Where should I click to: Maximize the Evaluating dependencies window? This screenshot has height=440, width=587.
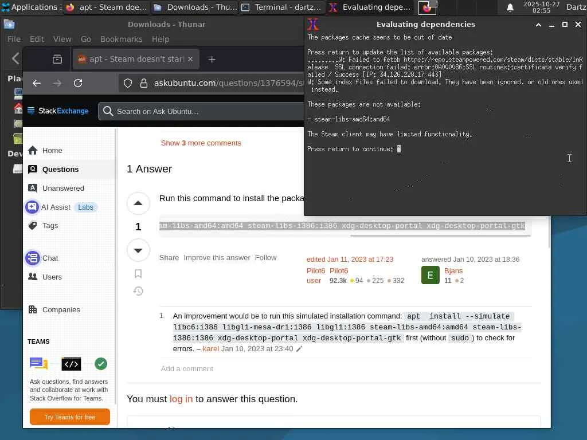(x=565, y=24)
